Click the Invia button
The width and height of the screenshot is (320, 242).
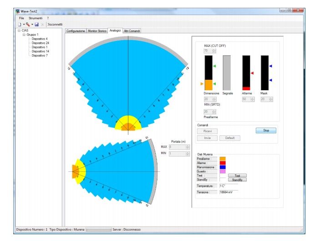coord(208,138)
